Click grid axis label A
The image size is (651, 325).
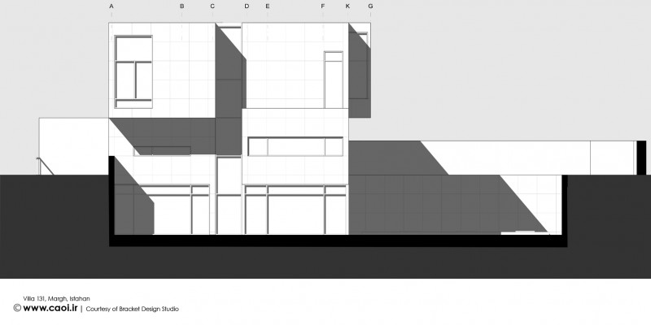(111, 6)
